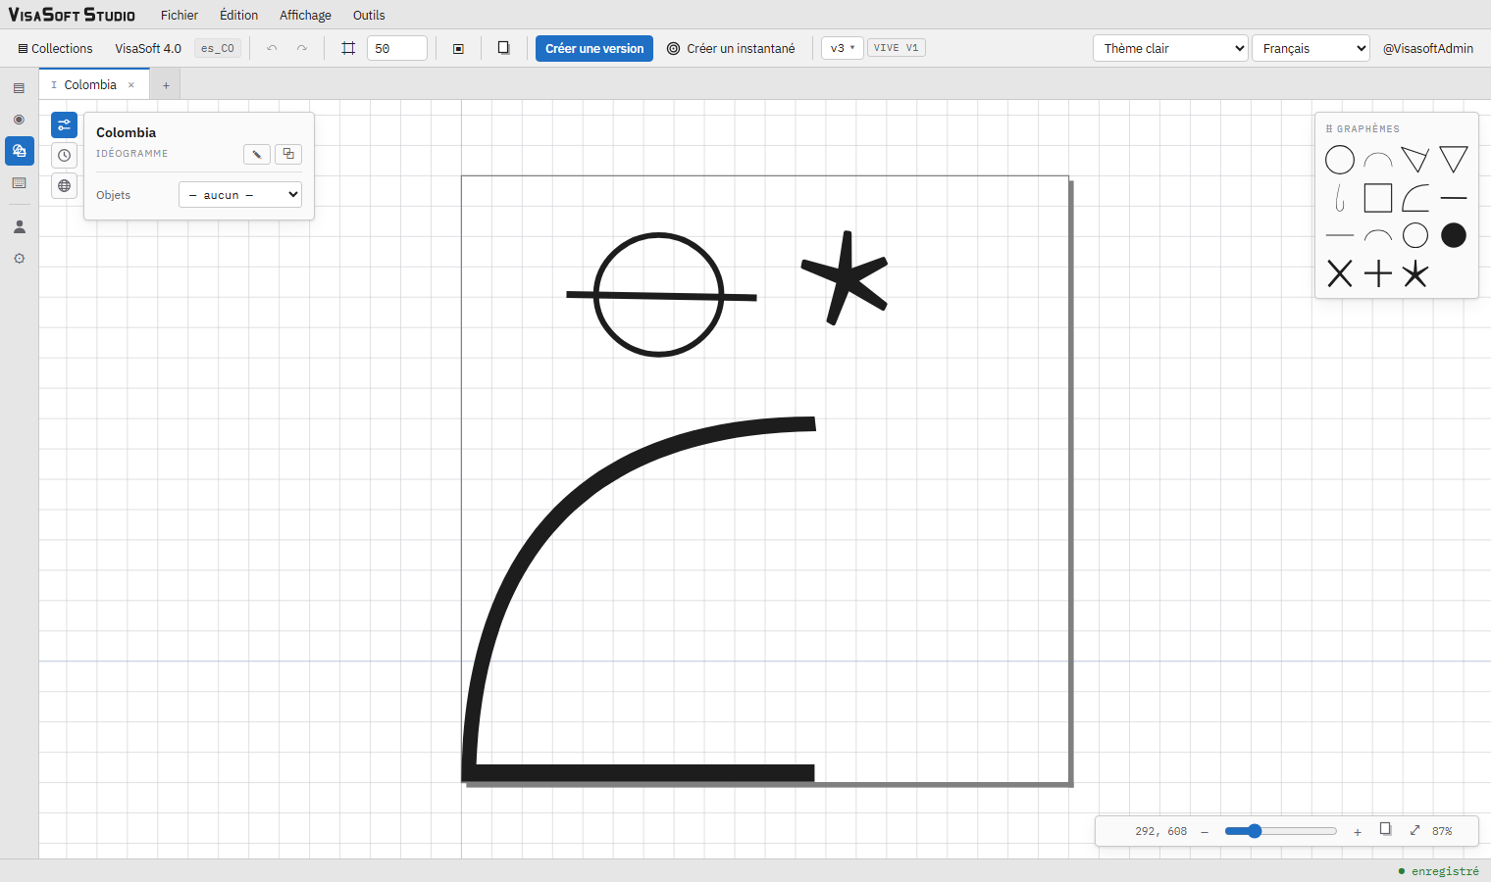The image size is (1491, 882).
Task: Click Créer une version button
Action: point(594,48)
